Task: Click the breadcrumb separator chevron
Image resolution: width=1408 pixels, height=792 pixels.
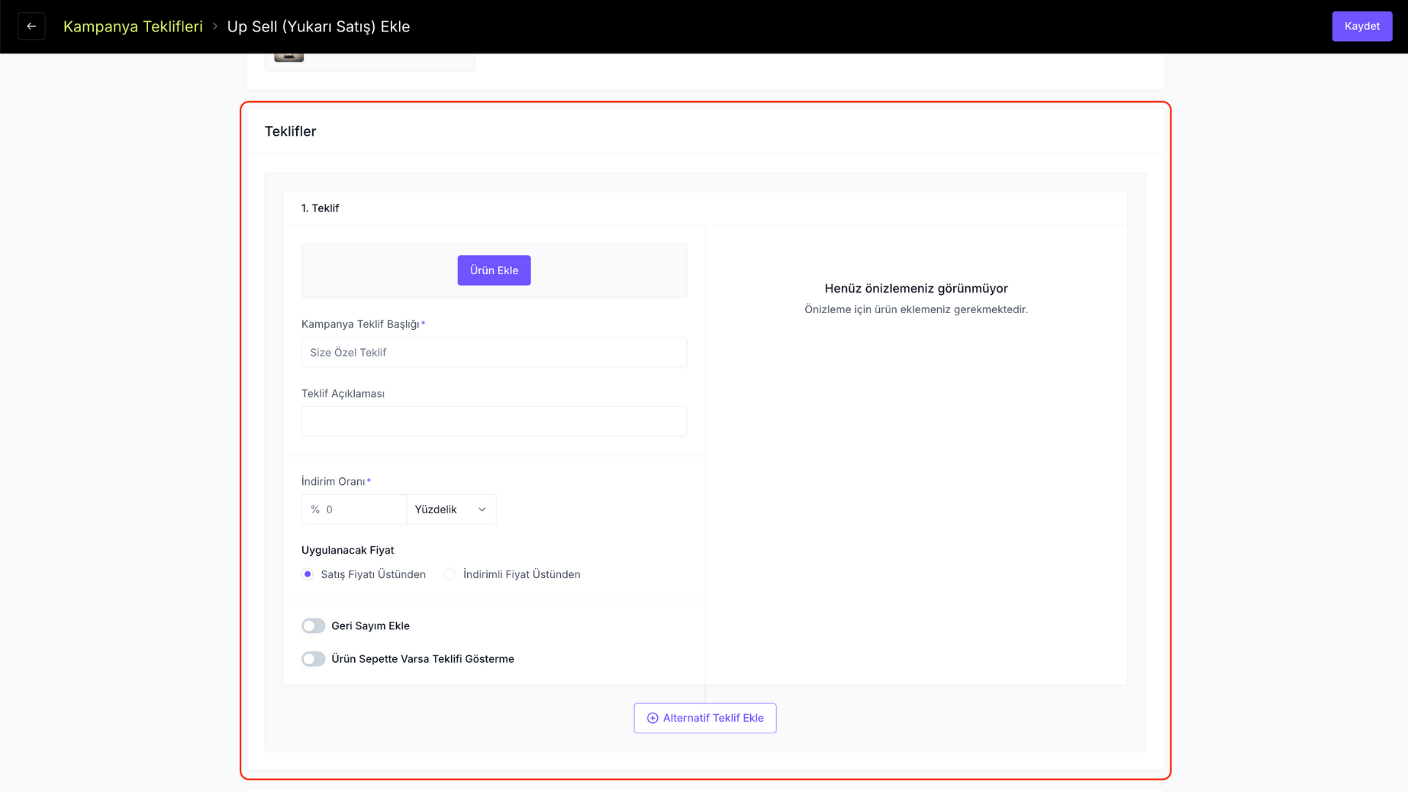Action: tap(215, 26)
